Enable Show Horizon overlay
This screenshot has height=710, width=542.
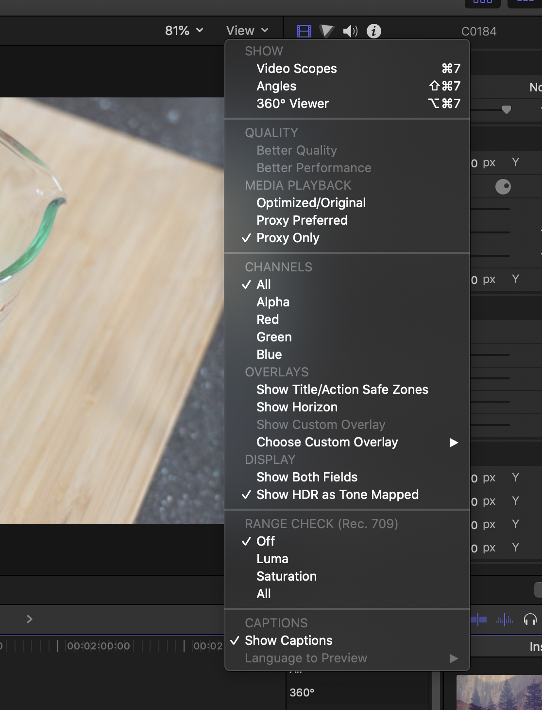[x=347, y=407]
